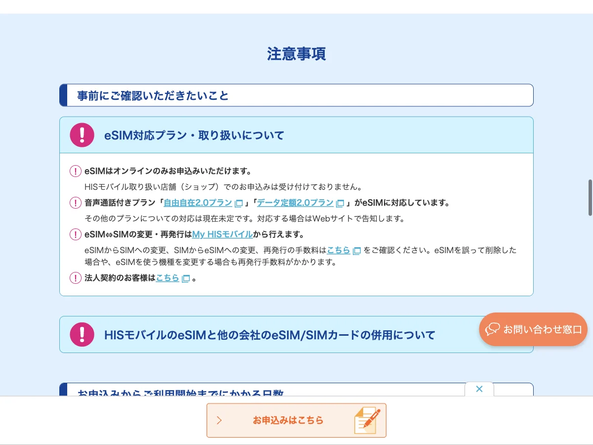Expand HISモバイルのeSIMと他の会社のeSIM/SIMカードの併用について section
Viewport: 593px width, 445px height.
tap(296, 335)
